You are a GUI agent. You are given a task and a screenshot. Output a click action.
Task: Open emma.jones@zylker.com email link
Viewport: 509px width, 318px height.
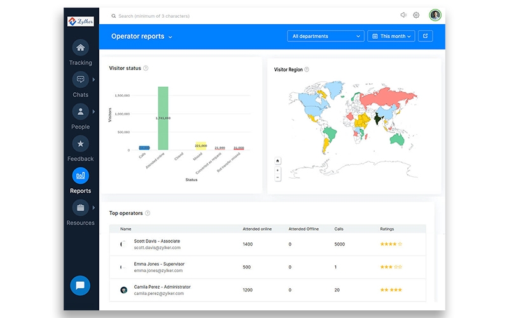tap(158, 271)
